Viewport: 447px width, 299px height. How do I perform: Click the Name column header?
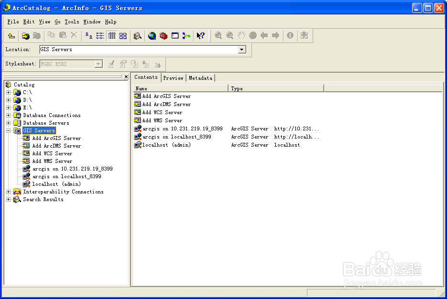click(181, 88)
